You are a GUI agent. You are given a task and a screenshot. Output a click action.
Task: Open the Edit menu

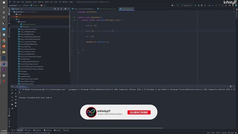pos(18,2)
